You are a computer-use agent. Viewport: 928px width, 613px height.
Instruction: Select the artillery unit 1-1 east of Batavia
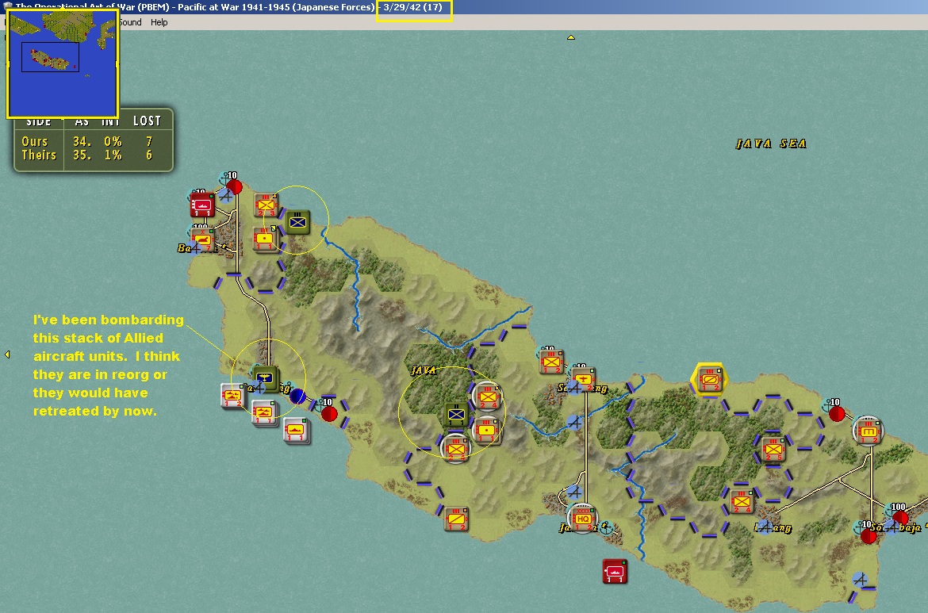click(265, 239)
